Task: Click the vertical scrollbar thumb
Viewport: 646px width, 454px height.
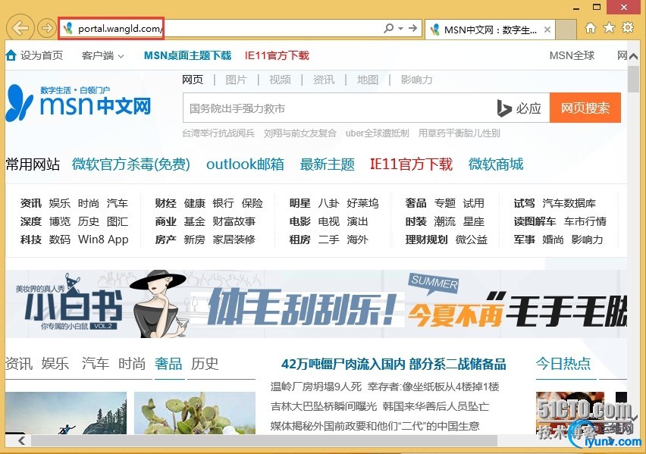Action: click(x=633, y=78)
